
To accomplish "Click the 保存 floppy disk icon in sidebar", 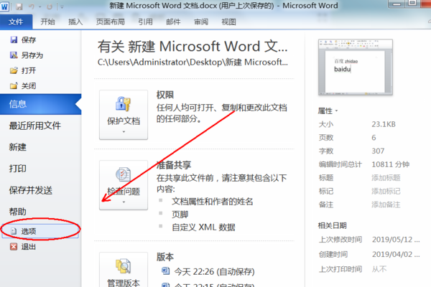I will (x=14, y=40).
